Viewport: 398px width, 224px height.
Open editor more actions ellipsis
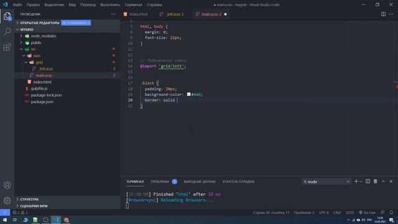(x=391, y=14)
